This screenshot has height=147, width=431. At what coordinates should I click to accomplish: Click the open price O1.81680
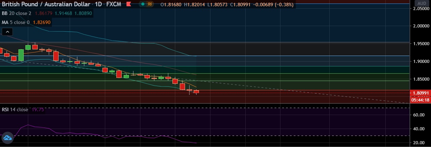171,5
